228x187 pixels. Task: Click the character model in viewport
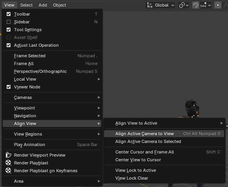[192, 109]
